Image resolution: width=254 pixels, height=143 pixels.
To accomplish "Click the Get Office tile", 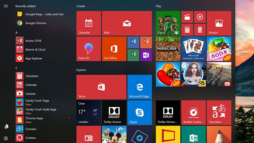I will pyautogui.click(x=114, y=49).
